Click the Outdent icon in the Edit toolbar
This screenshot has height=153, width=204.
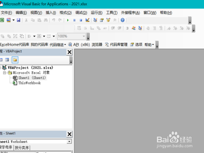click(x=120, y=28)
